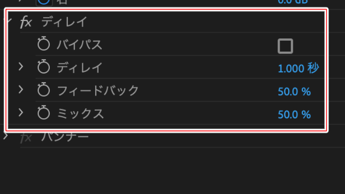Screen dimensions: 345x194
Task: Expand the ミックス parameter
Action: click(21, 112)
